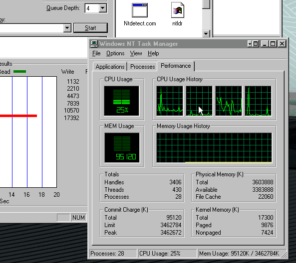Click the MEM Usage 95120 gauge
This screenshot has width=296, height=263.
coord(122,148)
